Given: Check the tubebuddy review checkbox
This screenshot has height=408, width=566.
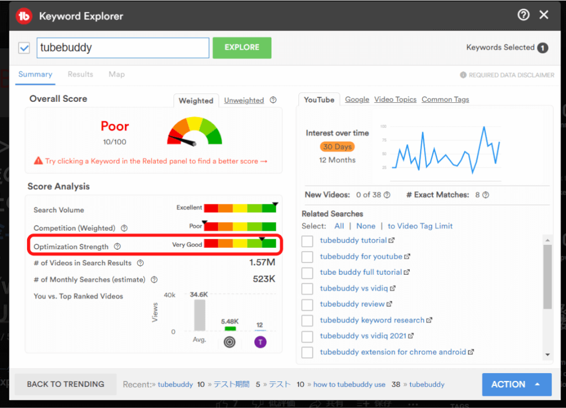Looking at the screenshot, I should click(x=307, y=305).
